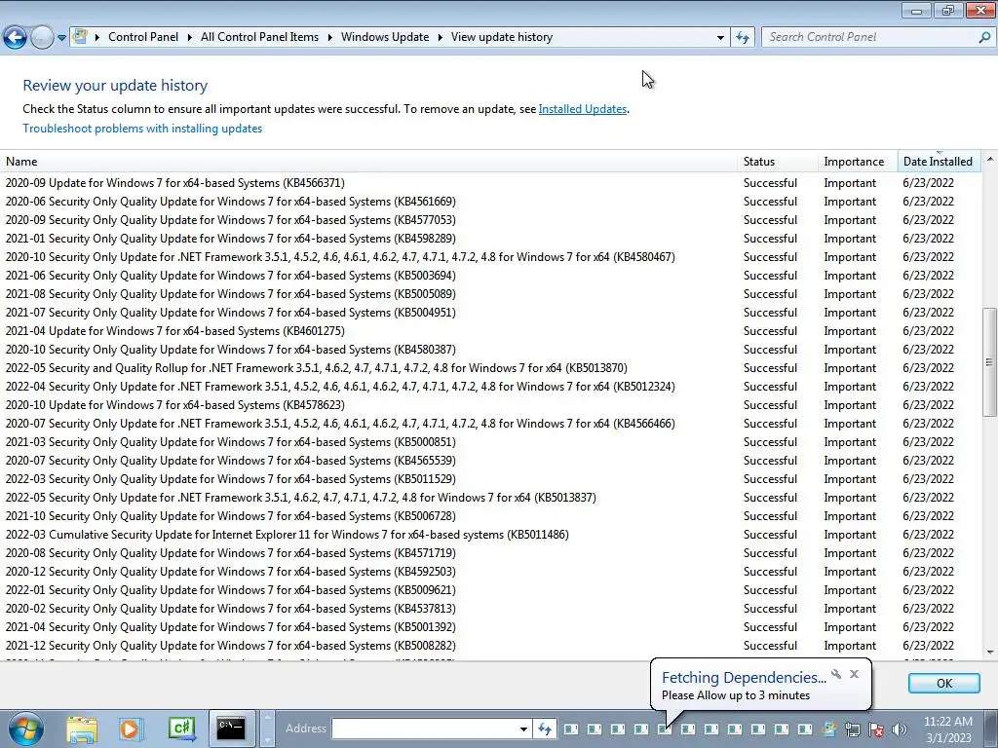Click the Forward navigation arrow button
Screen dimensions: 998x748
point(42,37)
